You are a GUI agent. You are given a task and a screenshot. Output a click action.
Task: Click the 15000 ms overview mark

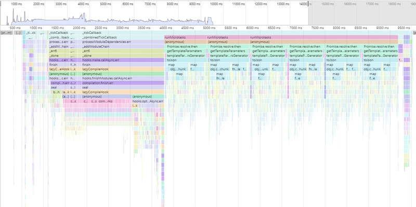(x=328, y=4)
